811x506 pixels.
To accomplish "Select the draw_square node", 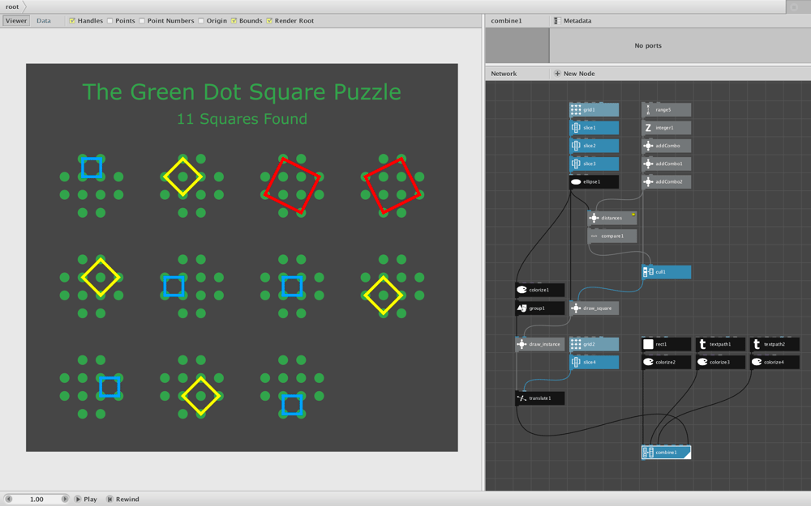I will click(x=594, y=308).
